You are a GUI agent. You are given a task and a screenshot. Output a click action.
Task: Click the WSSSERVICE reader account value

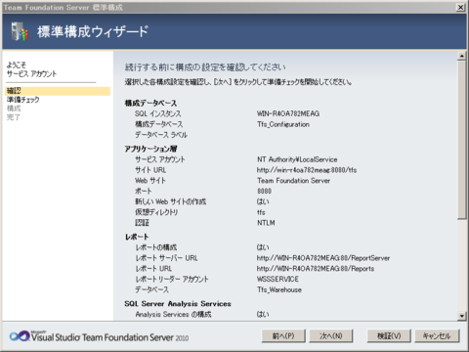tap(277, 280)
